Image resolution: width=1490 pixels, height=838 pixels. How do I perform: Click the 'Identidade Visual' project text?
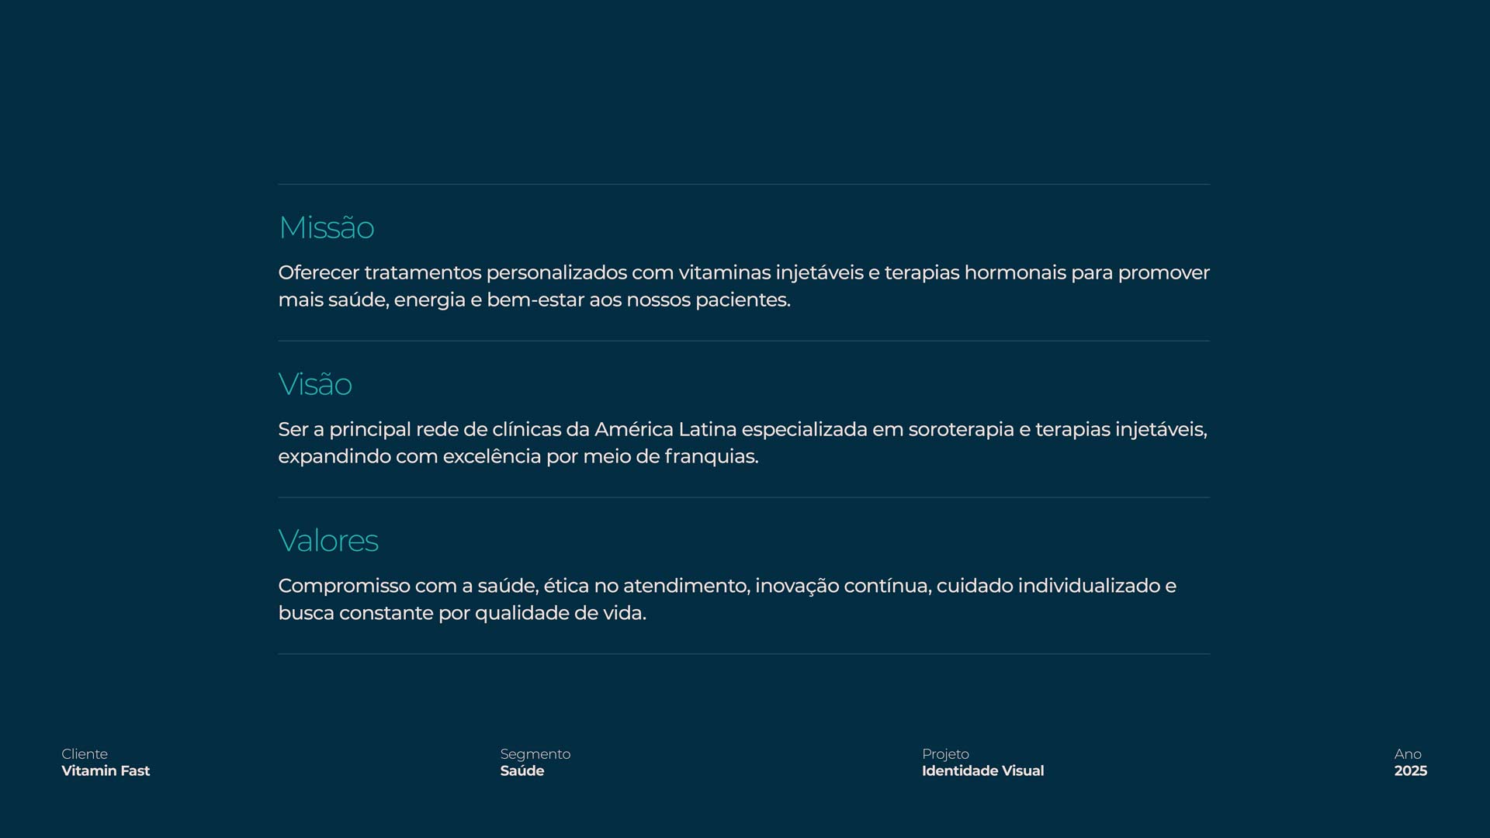click(x=982, y=771)
